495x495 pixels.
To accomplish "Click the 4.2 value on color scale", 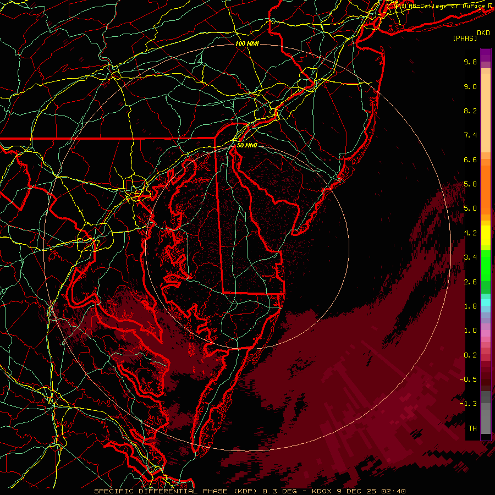I will click(x=470, y=233).
